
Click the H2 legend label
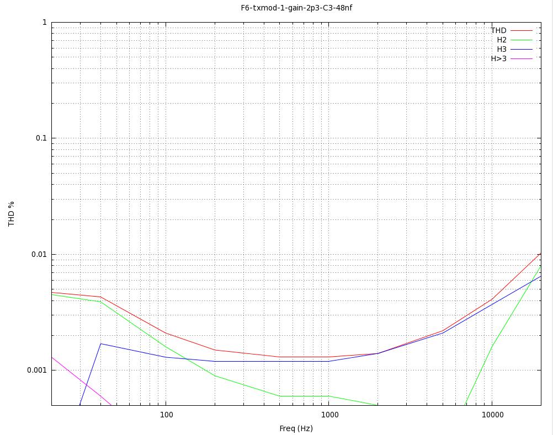502,40
